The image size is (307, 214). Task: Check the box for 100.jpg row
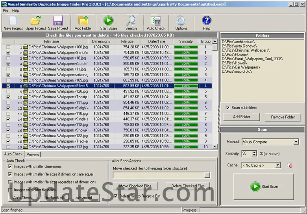click(8, 47)
